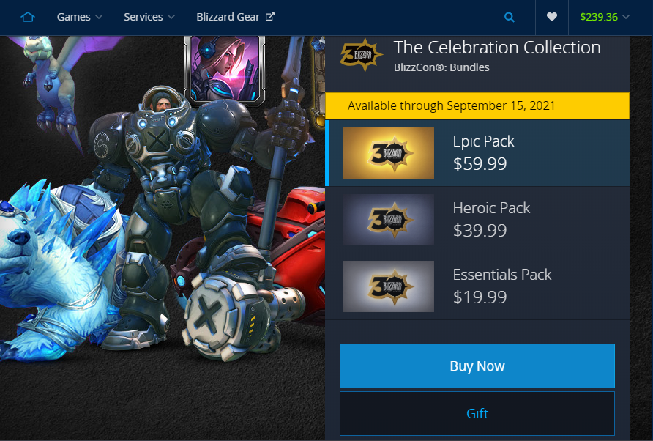Select the Epic Pack $59.99 option
653x441 pixels.
(477, 153)
